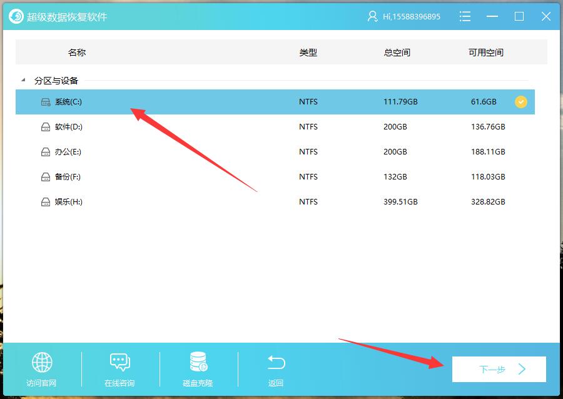
Task: Click the globe icon to visit the official website
Action: (42, 362)
